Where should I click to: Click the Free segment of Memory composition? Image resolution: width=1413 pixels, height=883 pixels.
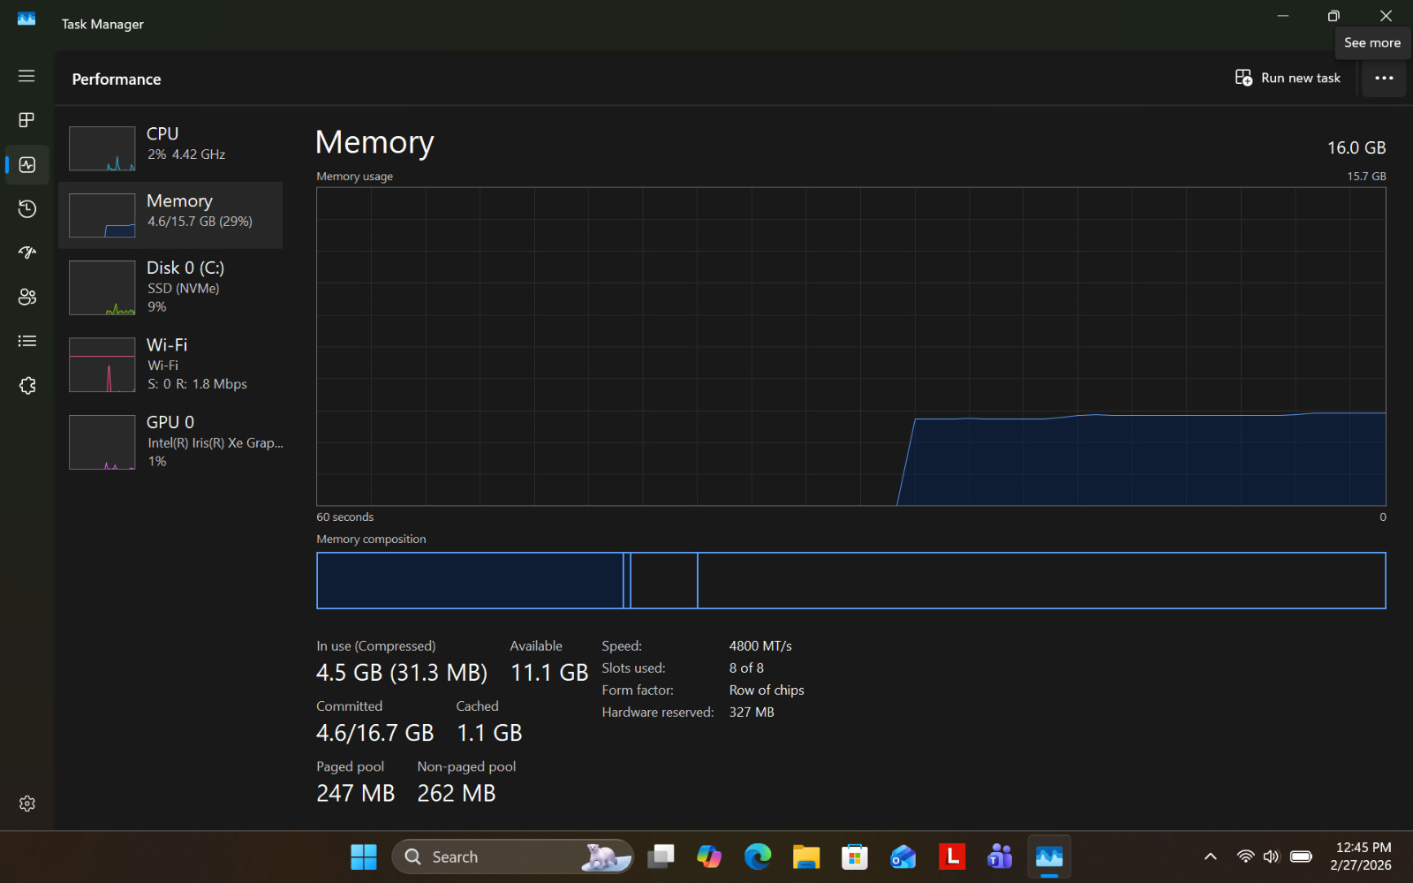click(1041, 580)
